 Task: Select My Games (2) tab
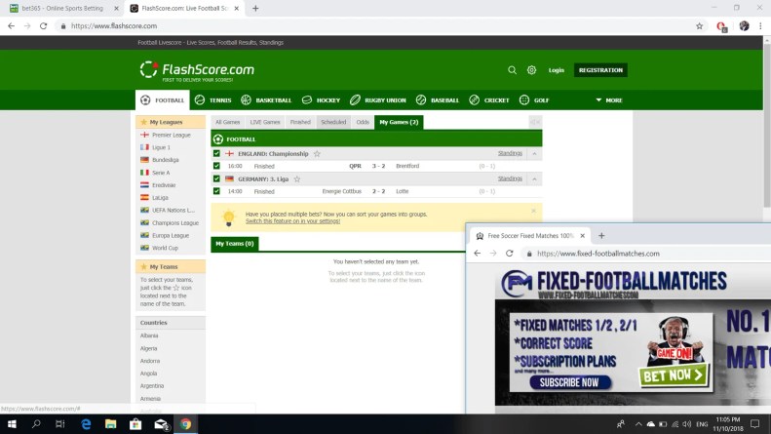click(x=399, y=122)
